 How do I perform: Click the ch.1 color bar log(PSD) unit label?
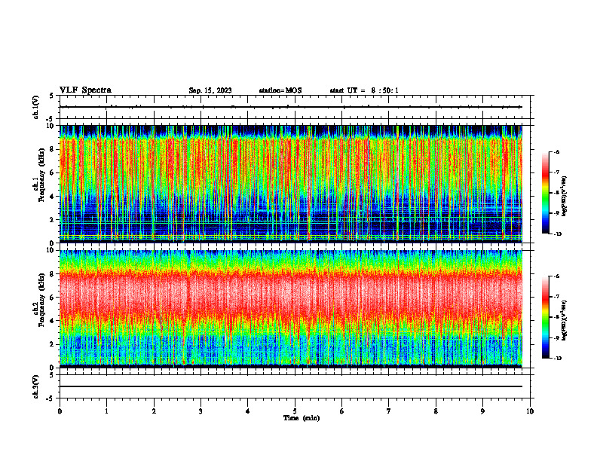(x=565, y=196)
